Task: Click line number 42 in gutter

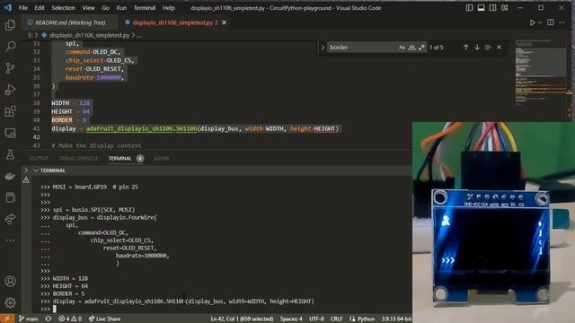Action: point(36,137)
